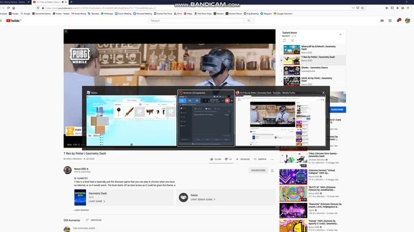Toggle playlist shuffle
Screen dimensions: 414x232
pos(292,41)
